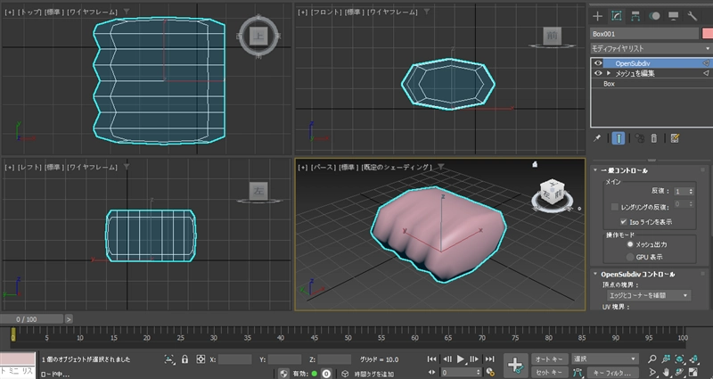Viewport: 713px width, 379px height.
Task: Open the [パース] viewport label menu
Action: (322, 167)
